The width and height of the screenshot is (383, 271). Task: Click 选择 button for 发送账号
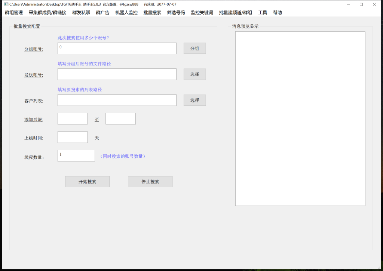pos(194,74)
